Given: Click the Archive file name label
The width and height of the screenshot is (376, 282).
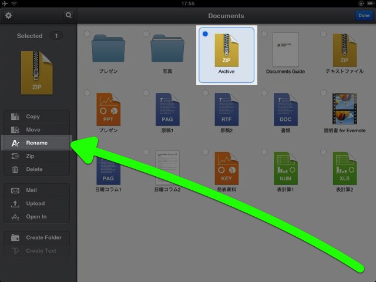Looking at the screenshot, I should [226, 72].
